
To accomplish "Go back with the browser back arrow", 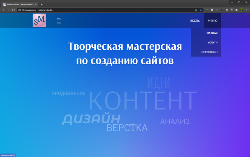I will pyautogui.click(x=4, y=10).
